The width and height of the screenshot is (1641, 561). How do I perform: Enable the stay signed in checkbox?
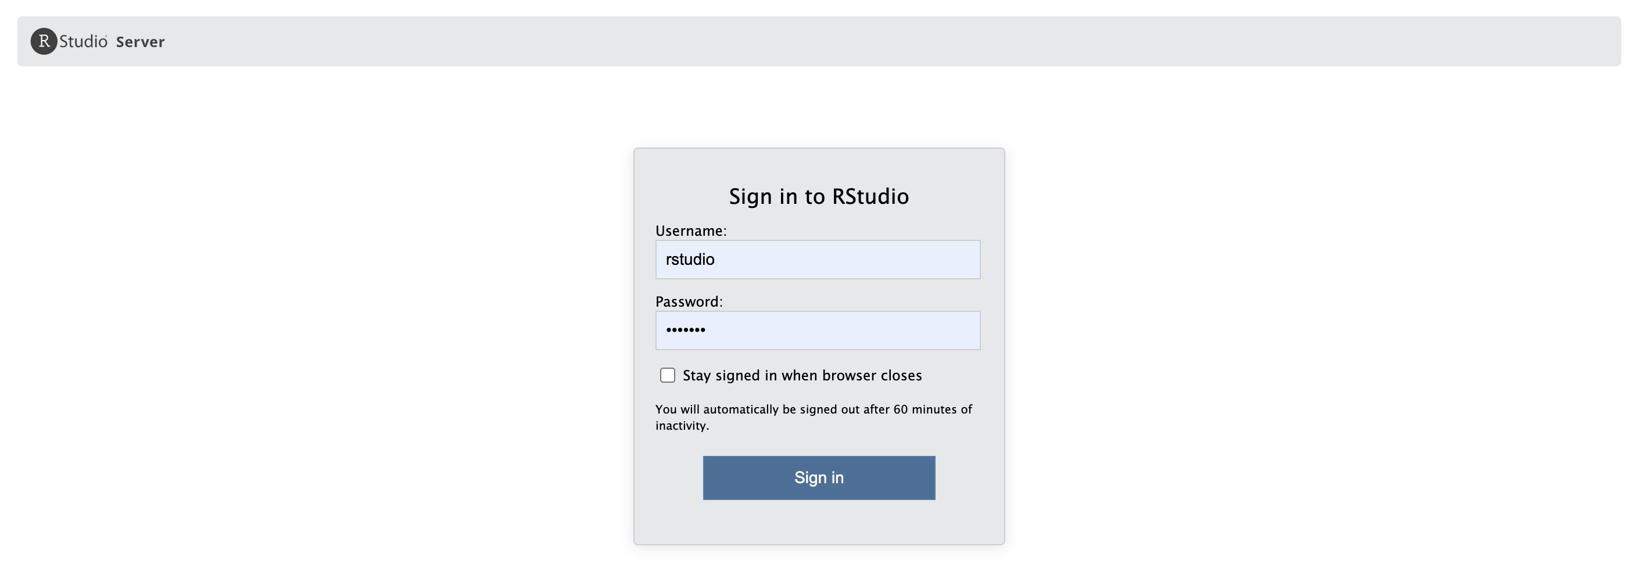667,375
